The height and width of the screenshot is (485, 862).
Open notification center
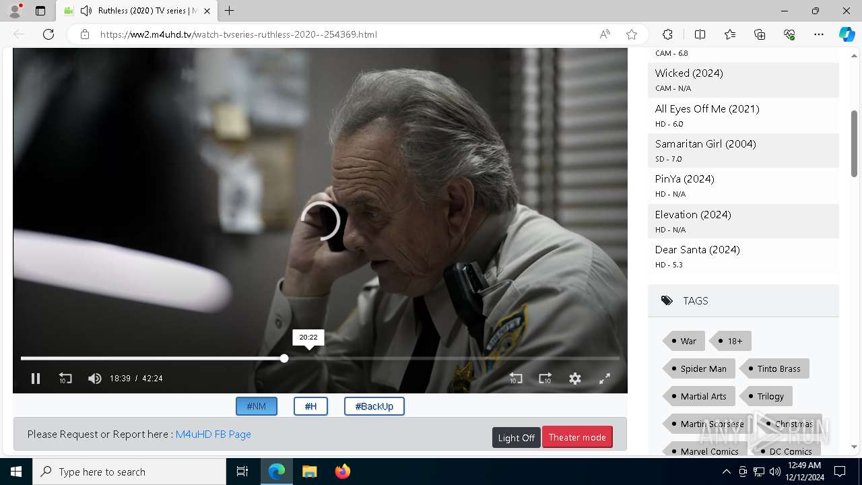click(x=840, y=472)
